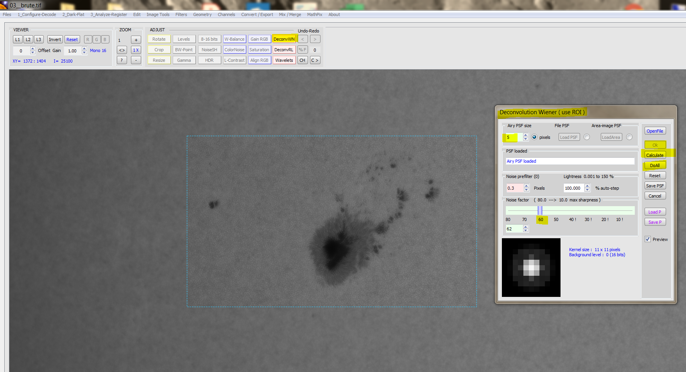Click the DoAll button
Viewport: 686px width, 372px height.
click(655, 165)
